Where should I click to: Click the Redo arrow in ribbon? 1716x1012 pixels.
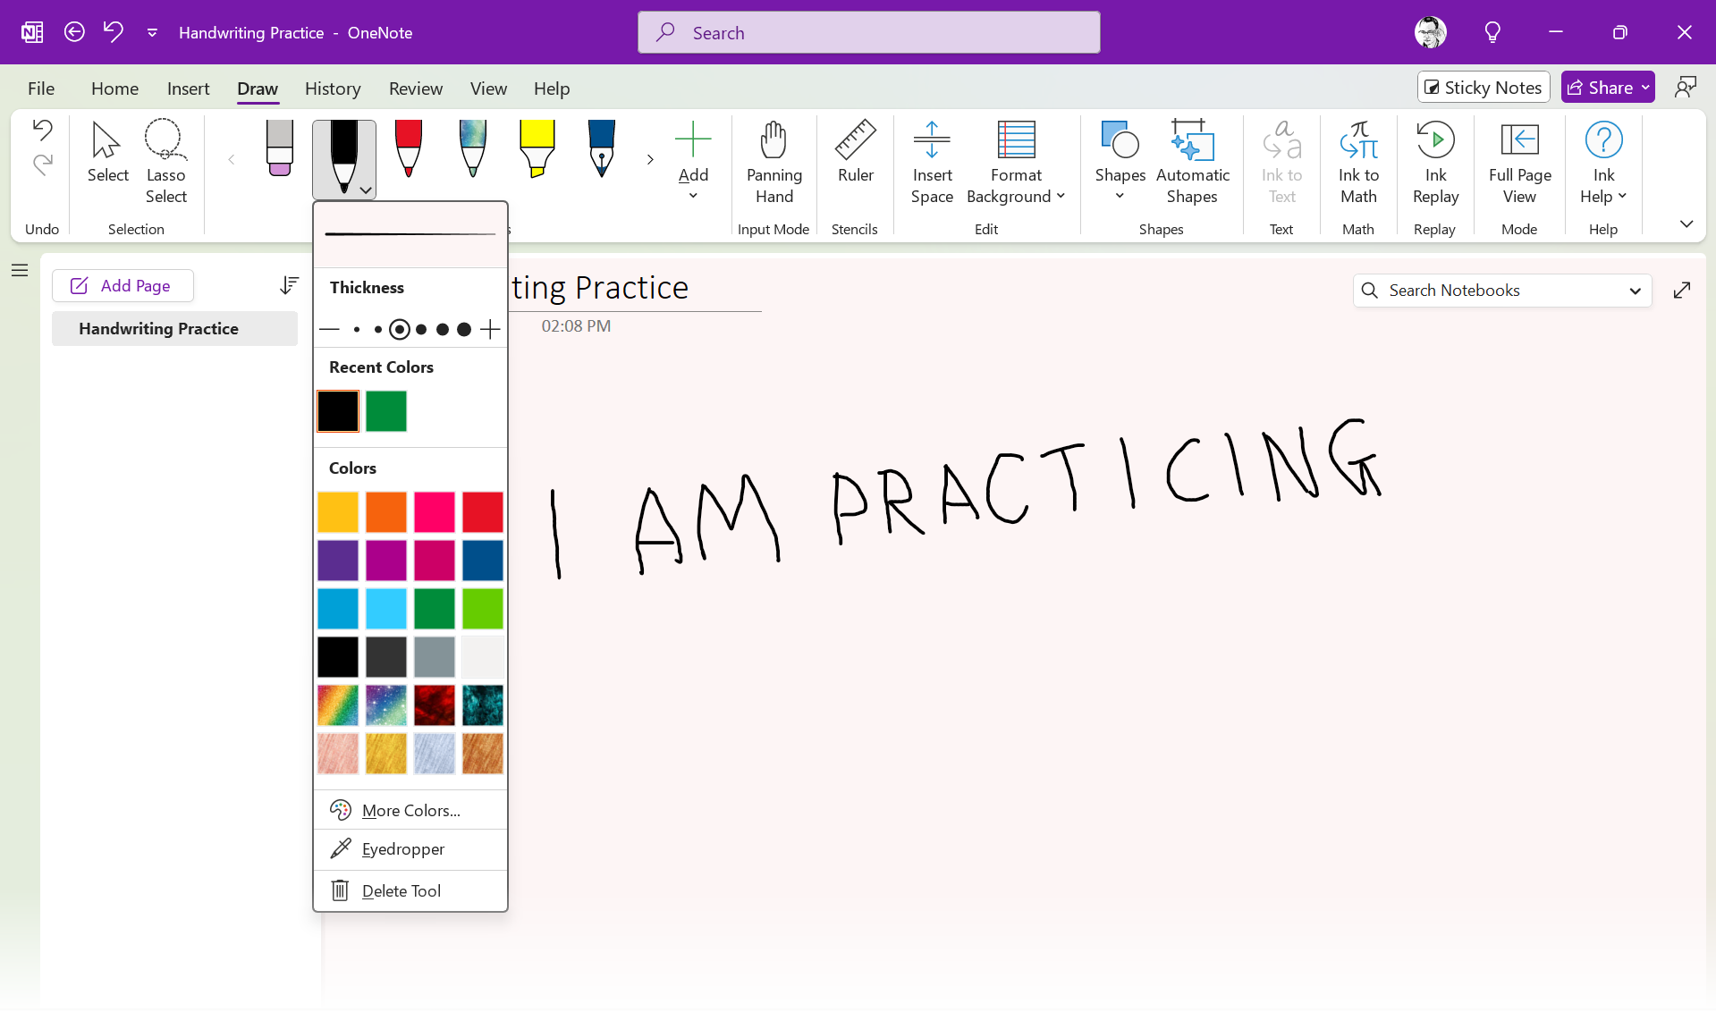(42, 164)
